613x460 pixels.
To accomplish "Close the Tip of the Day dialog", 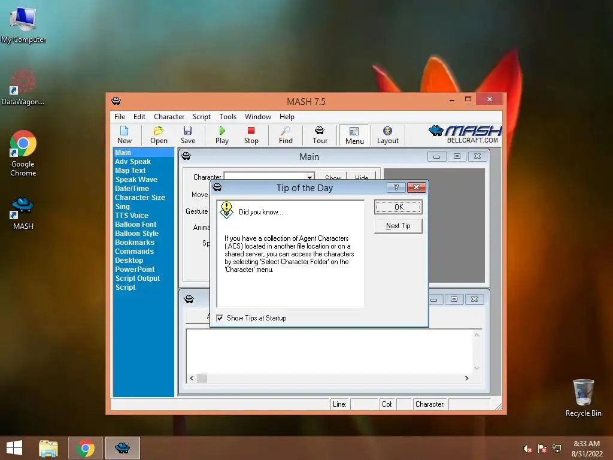I will pyautogui.click(x=417, y=187).
